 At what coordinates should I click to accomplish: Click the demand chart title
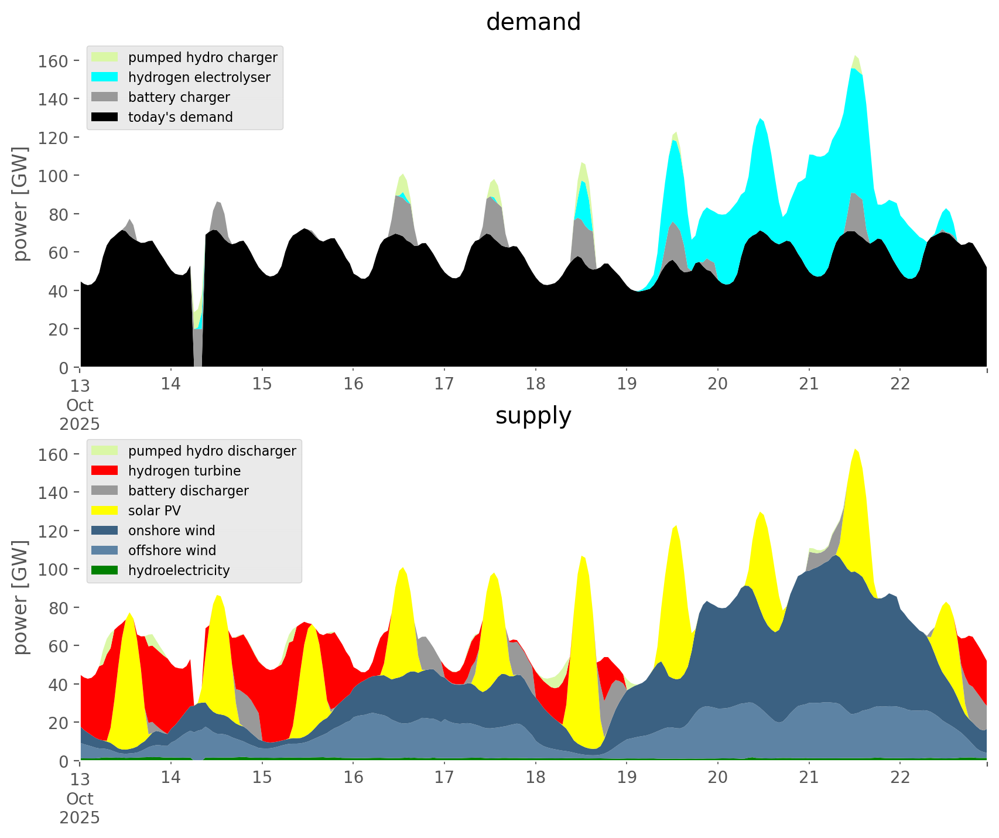533,22
